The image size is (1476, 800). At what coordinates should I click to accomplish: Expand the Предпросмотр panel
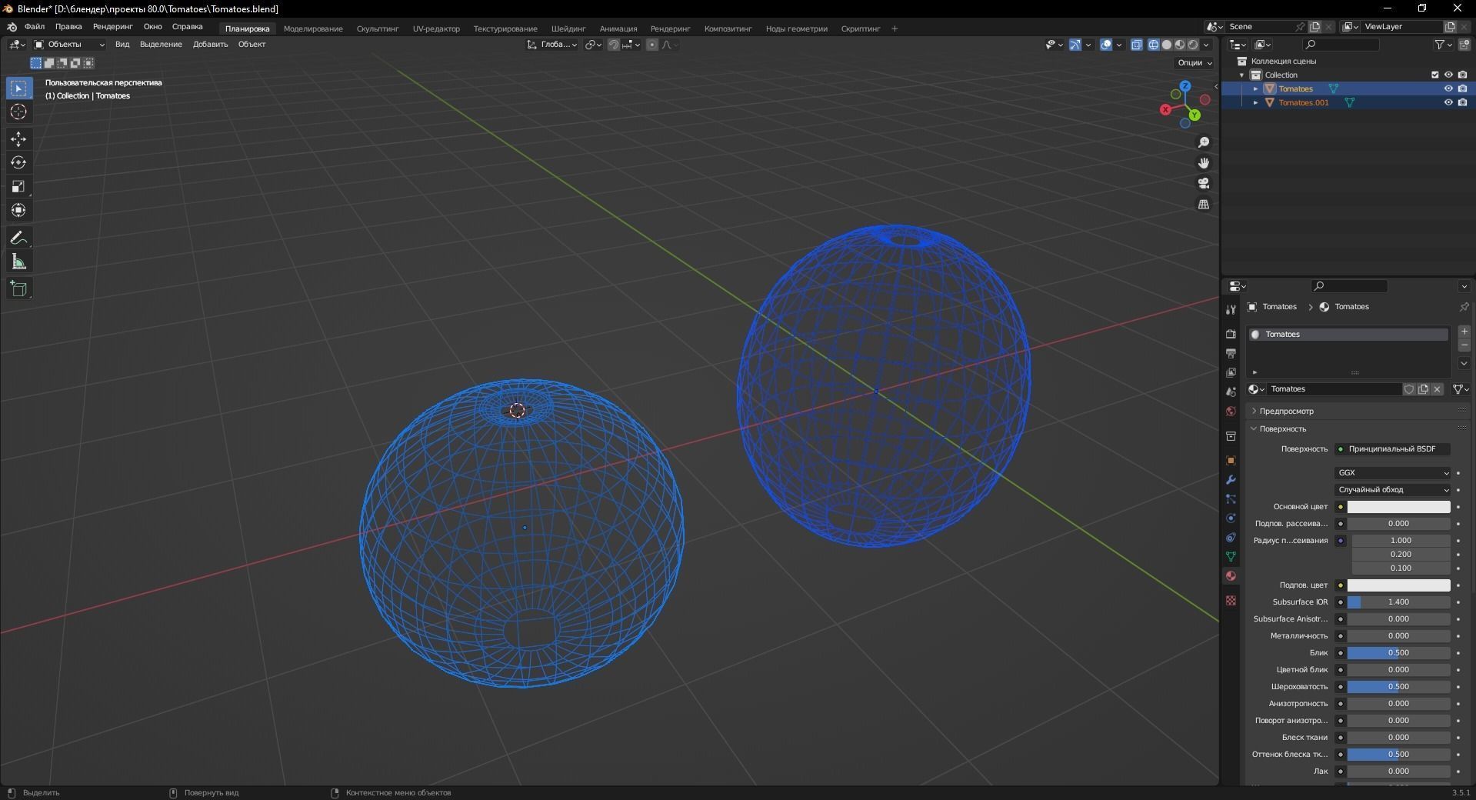pos(1286,412)
